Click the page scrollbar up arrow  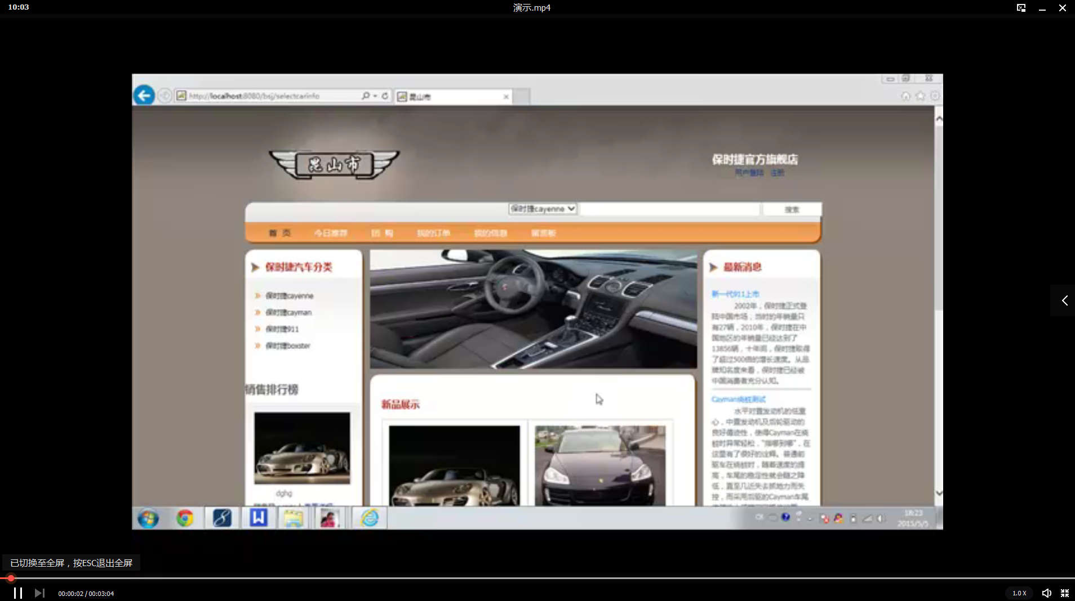[x=939, y=119]
